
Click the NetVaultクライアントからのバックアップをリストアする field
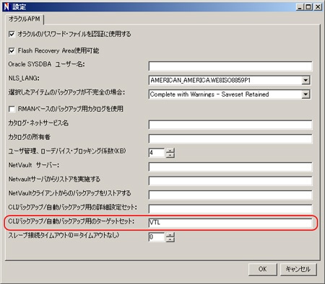point(230,195)
